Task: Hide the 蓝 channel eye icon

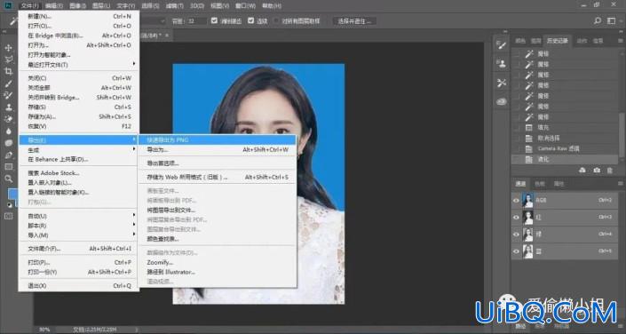Action: click(x=516, y=251)
